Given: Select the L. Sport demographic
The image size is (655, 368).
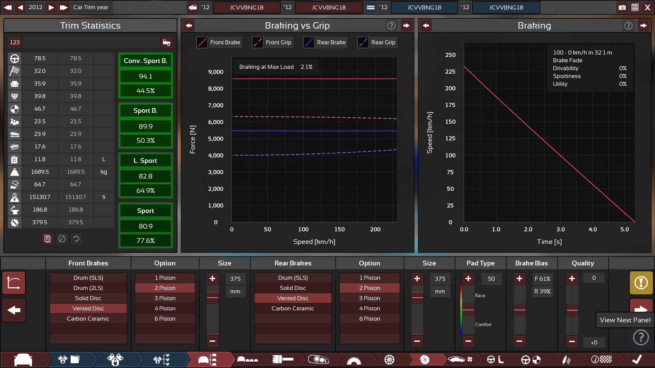Looking at the screenshot, I should (x=146, y=175).
